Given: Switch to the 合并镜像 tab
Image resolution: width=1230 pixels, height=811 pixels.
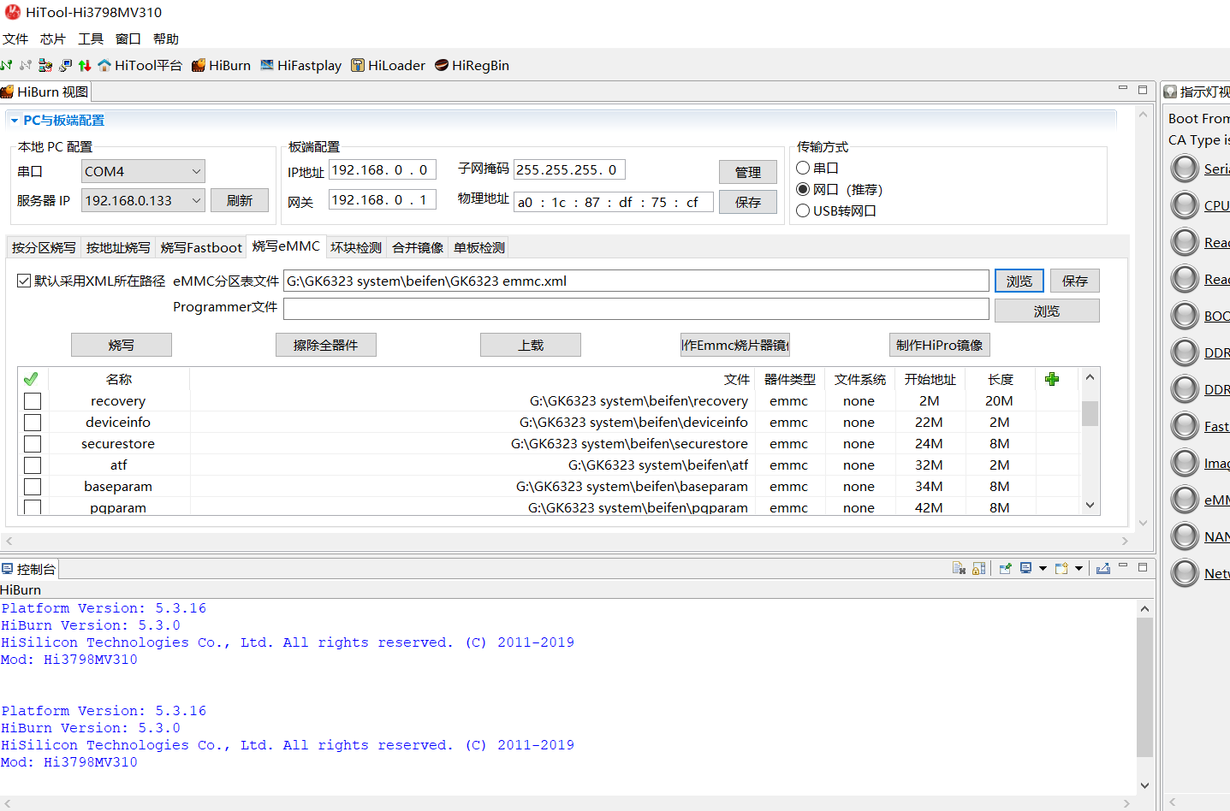Looking at the screenshot, I should (418, 247).
